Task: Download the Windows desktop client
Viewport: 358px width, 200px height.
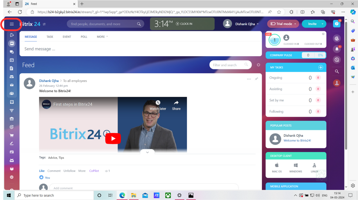Action: coord(295,167)
